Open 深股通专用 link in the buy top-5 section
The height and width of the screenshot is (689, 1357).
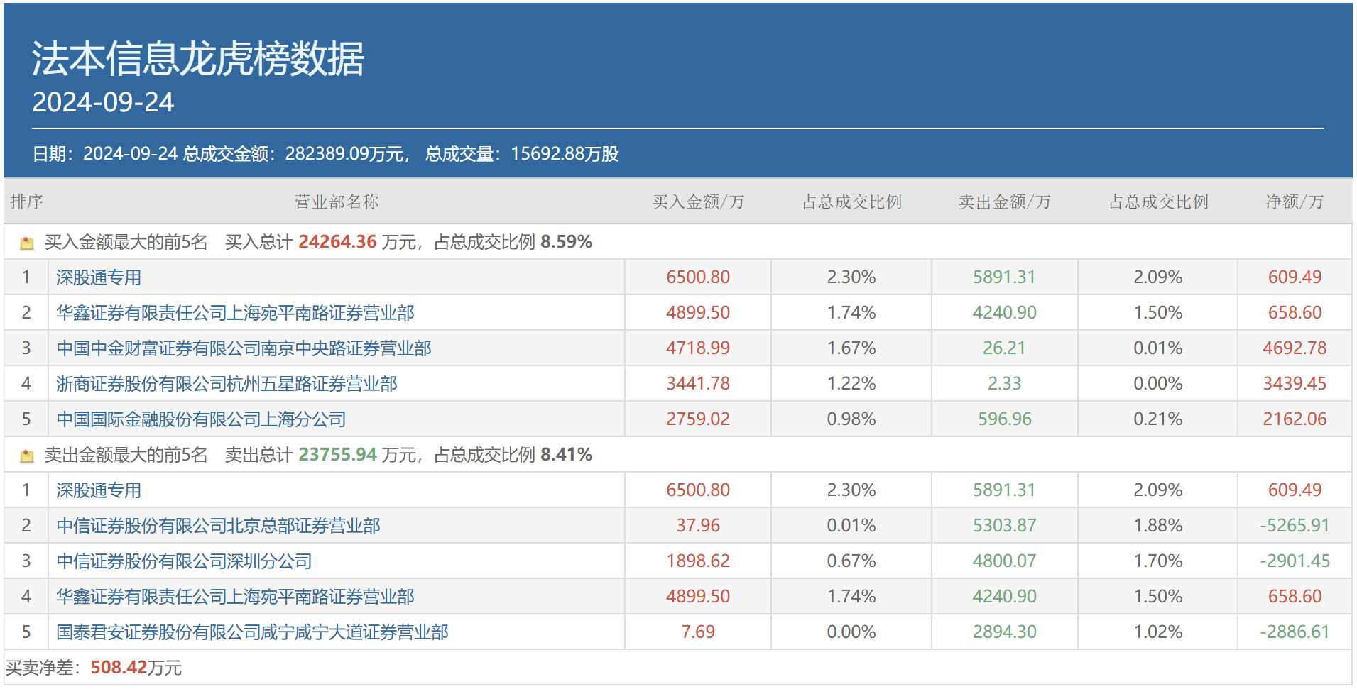tap(99, 277)
